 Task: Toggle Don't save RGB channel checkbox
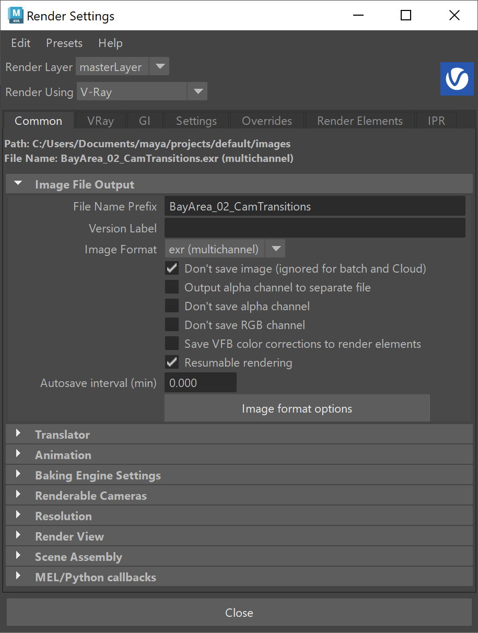pyautogui.click(x=172, y=325)
